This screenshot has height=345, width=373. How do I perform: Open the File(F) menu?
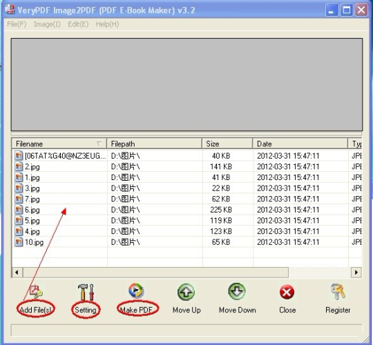pyautogui.click(x=17, y=24)
